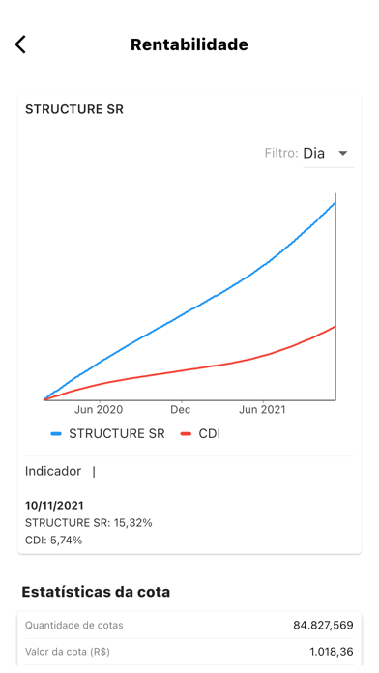Click the STRUCTURE SR card heading

tap(74, 109)
